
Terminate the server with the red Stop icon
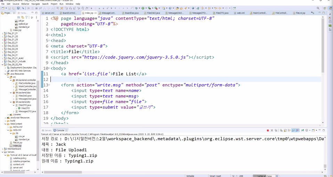pyautogui.click(x=268, y=130)
